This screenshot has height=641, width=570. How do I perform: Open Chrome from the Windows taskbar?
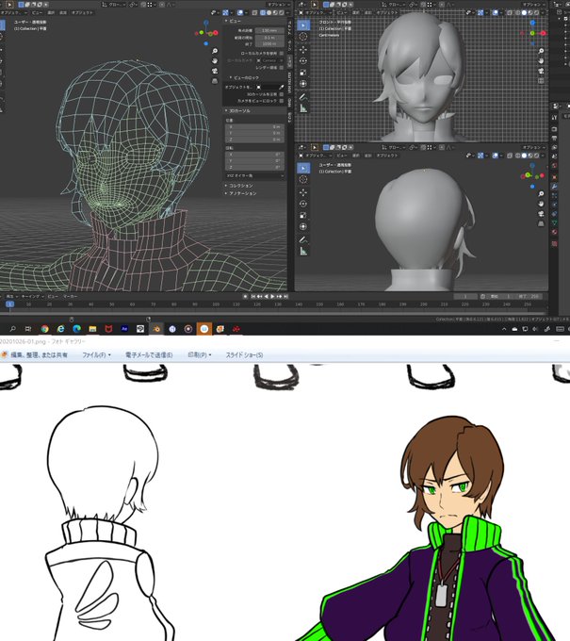tap(44, 329)
